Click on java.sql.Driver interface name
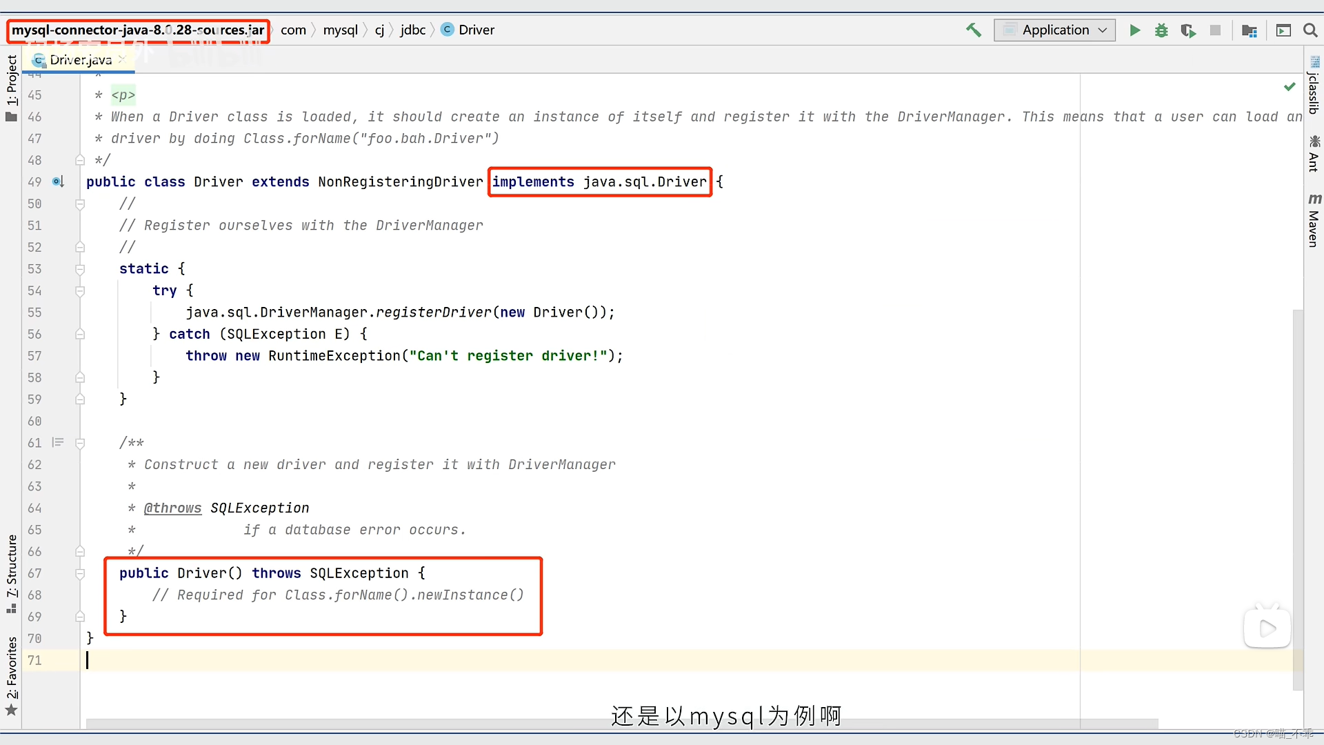Screen dimensions: 1324x745 click(x=645, y=182)
